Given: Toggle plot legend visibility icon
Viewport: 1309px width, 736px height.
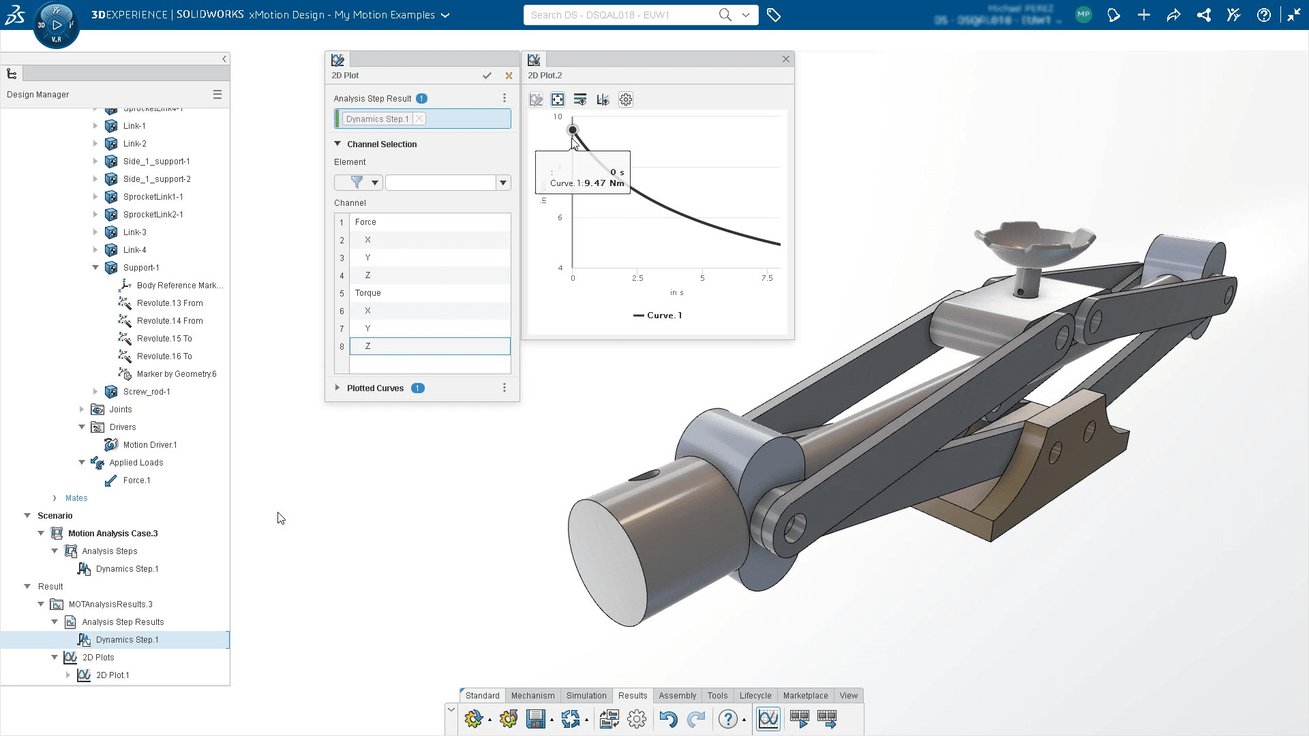Looking at the screenshot, I should 580,99.
